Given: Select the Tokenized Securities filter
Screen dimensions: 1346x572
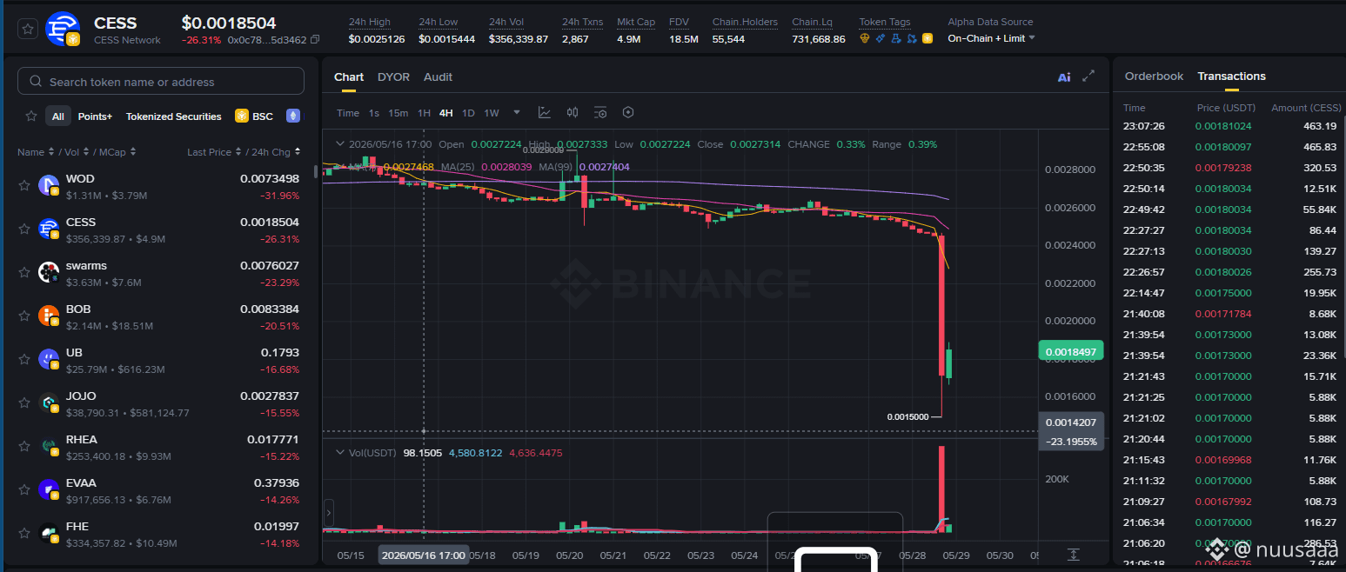Looking at the screenshot, I should click(174, 116).
